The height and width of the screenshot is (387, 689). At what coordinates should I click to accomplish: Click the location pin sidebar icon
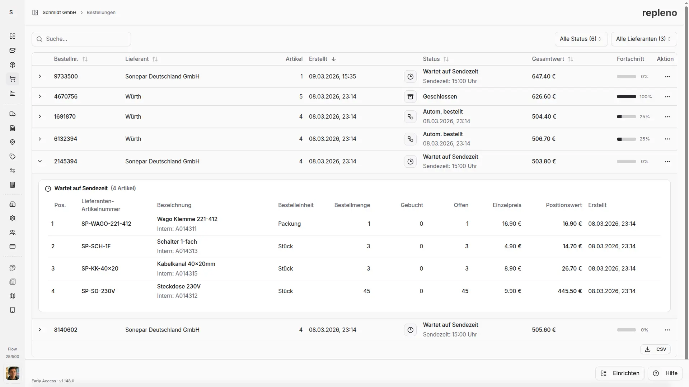(13, 142)
